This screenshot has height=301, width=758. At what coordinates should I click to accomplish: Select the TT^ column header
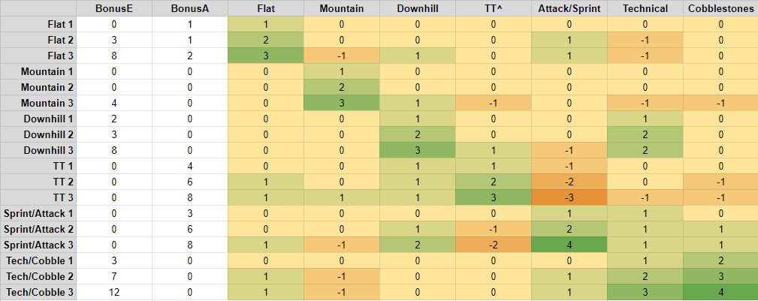(494, 8)
